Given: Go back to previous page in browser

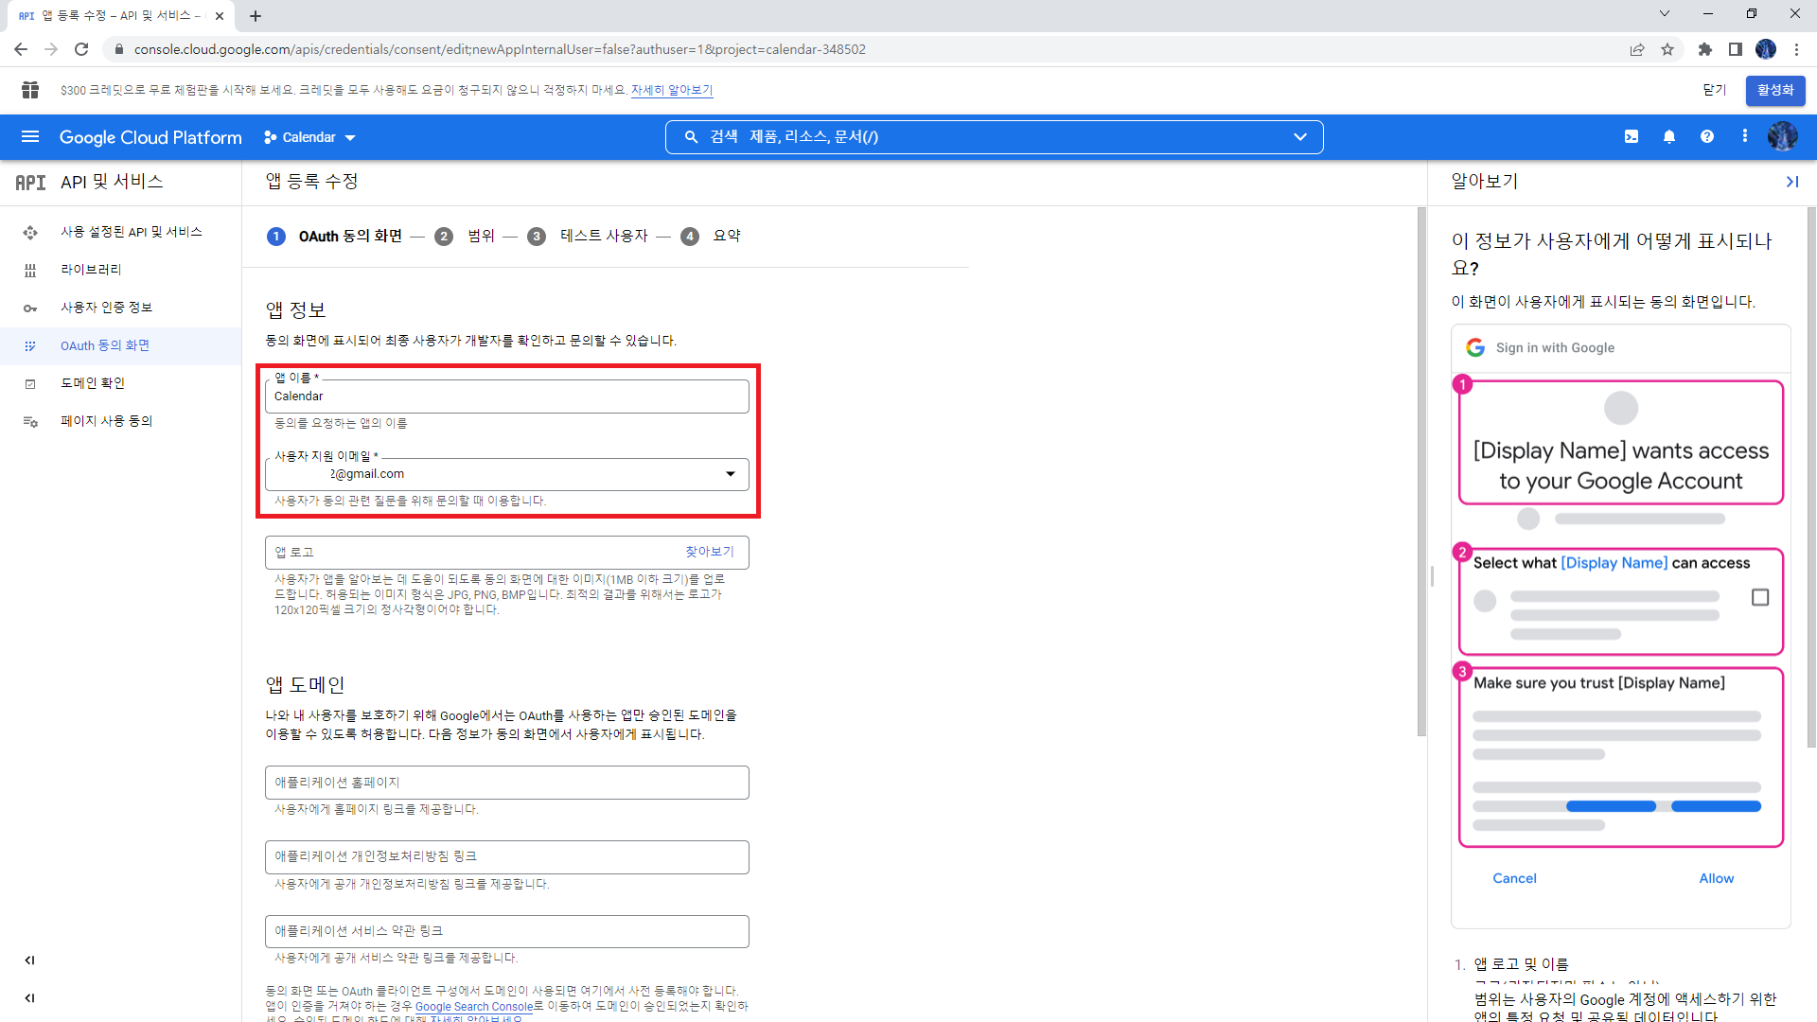Looking at the screenshot, I should [x=21, y=49].
